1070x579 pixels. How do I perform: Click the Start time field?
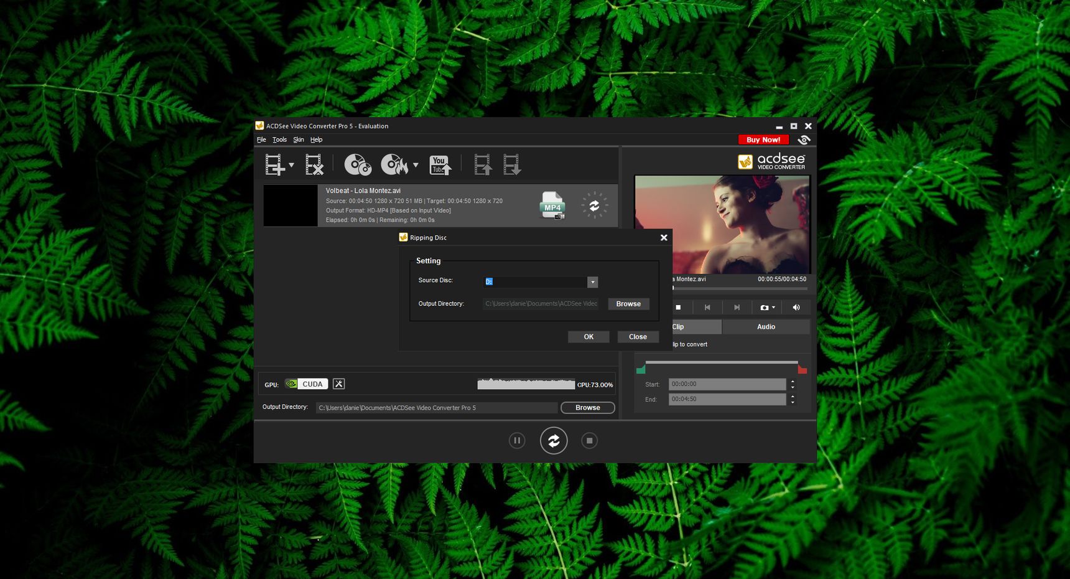(x=727, y=384)
